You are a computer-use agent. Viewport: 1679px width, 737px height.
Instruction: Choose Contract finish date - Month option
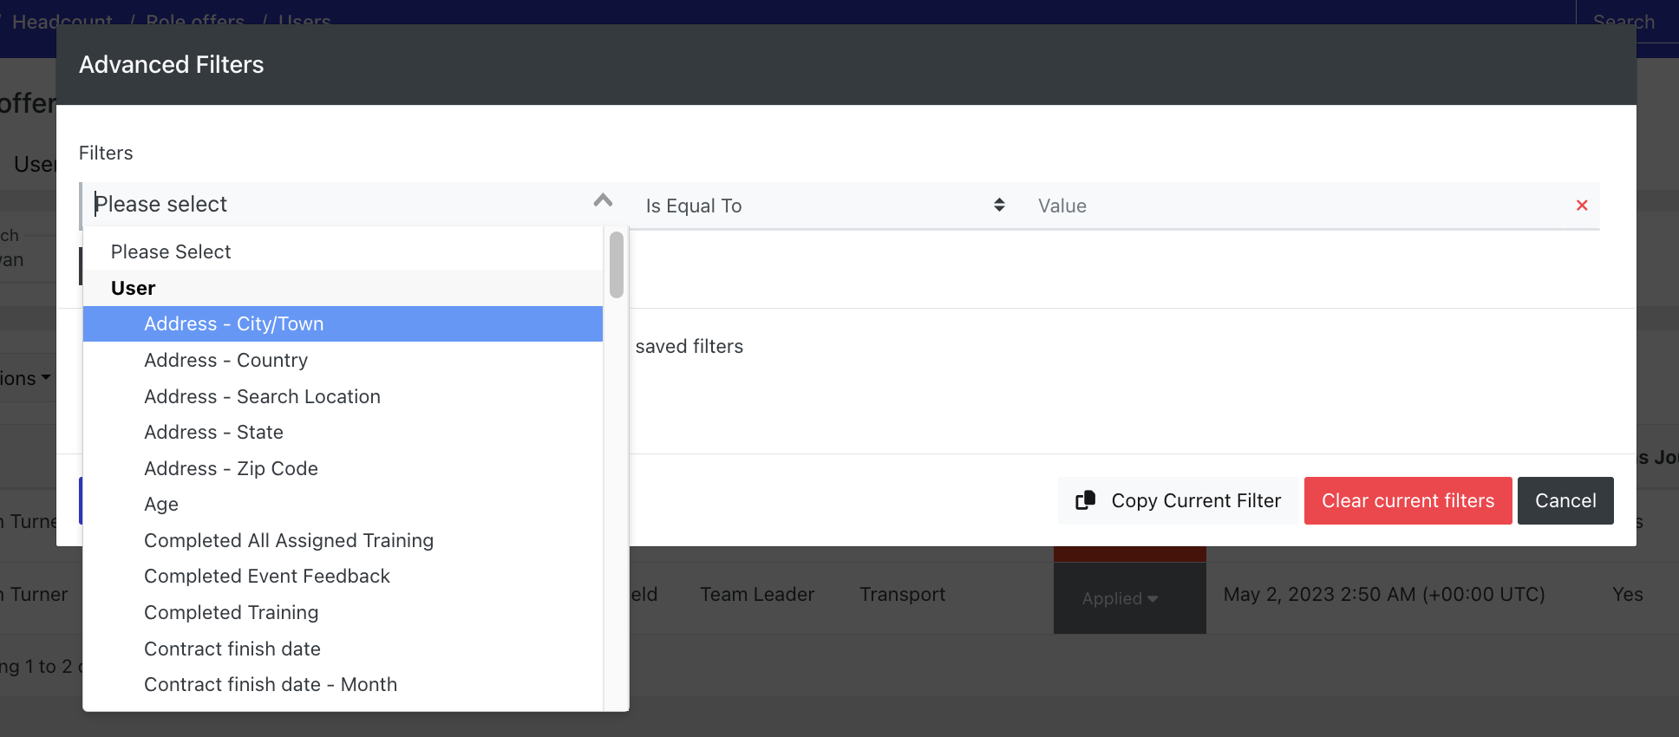270,684
